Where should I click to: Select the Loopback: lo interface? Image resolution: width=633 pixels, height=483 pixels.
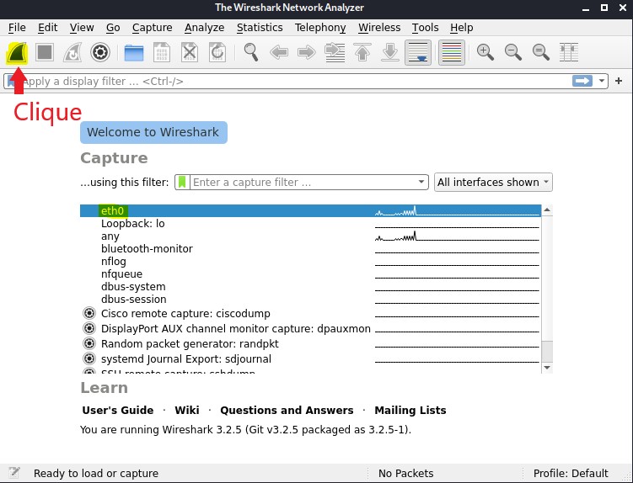pyautogui.click(x=133, y=224)
